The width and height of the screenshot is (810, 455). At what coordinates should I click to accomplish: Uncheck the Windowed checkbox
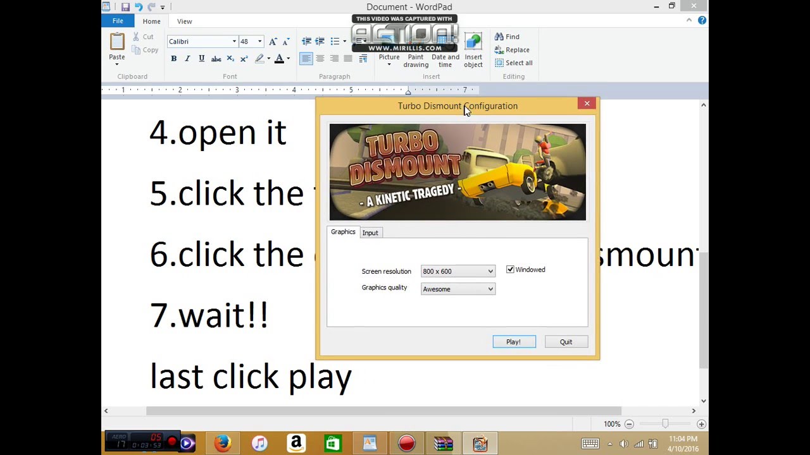510,269
